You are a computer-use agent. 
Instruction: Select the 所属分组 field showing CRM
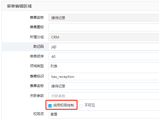pos(104,37)
